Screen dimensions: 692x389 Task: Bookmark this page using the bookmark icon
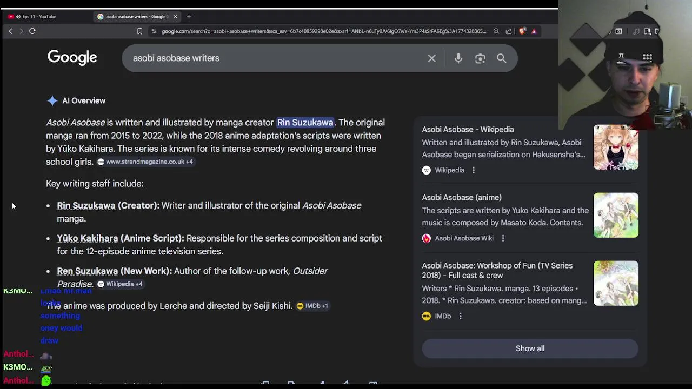pyautogui.click(x=139, y=31)
